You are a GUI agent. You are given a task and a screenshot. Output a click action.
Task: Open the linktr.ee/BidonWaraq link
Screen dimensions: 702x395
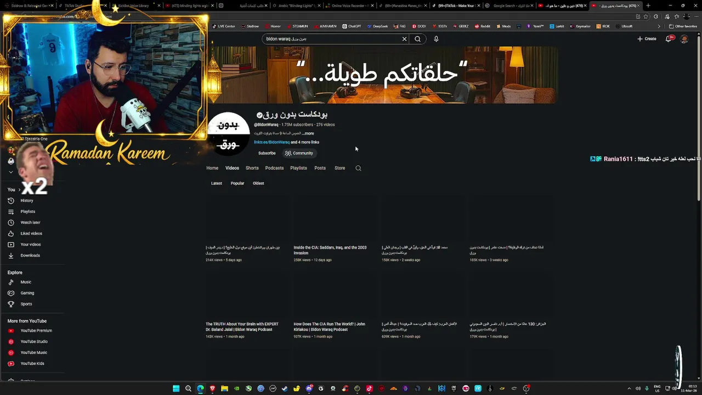tap(271, 142)
